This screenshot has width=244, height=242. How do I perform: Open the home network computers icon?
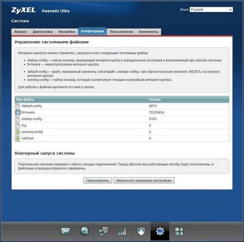tap(103, 231)
